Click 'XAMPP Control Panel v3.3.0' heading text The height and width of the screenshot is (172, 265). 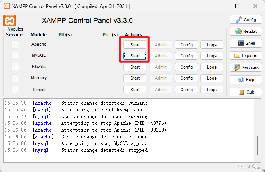(x=87, y=21)
